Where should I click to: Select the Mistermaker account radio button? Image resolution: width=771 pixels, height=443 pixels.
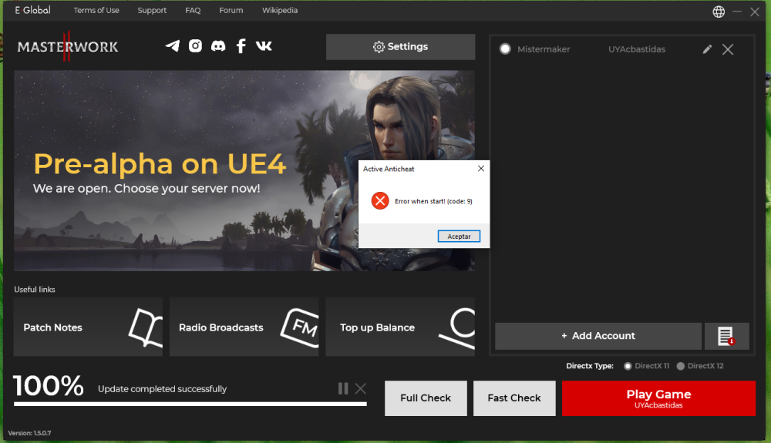(x=505, y=49)
